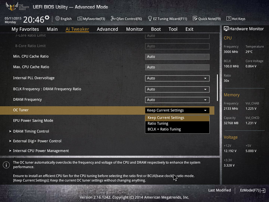The width and height of the screenshot is (269, 202).
Task: Click the Quick Note notepad icon
Action: point(195,18)
